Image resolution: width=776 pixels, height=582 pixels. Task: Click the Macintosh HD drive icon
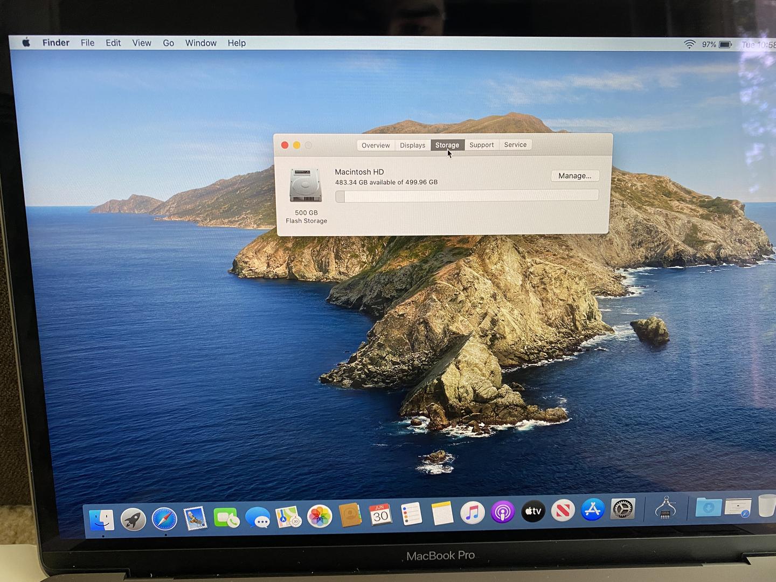[x=306, y=185]
